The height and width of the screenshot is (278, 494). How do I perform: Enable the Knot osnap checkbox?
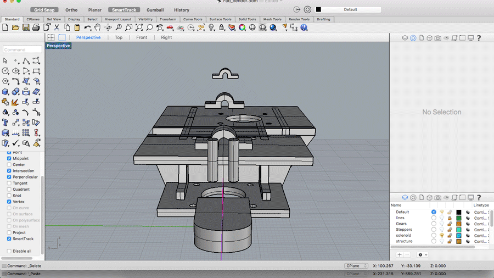tap(9, 196)
